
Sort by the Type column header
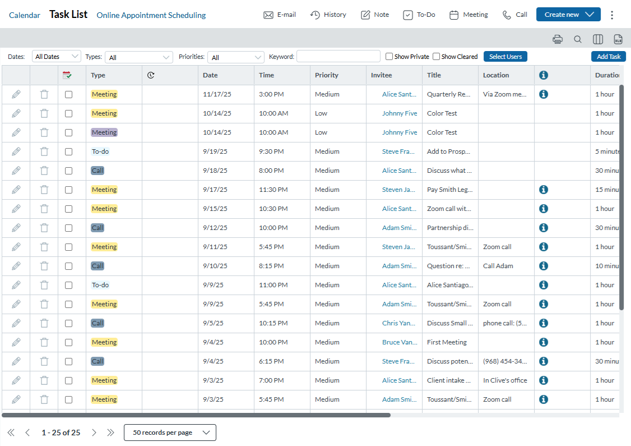point(98,75)
